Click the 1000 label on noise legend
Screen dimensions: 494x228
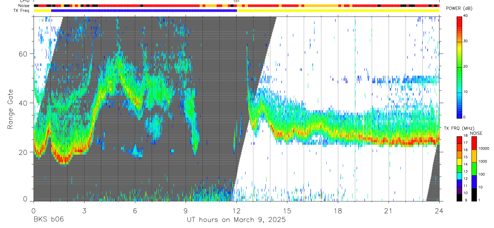coord(483,161)
